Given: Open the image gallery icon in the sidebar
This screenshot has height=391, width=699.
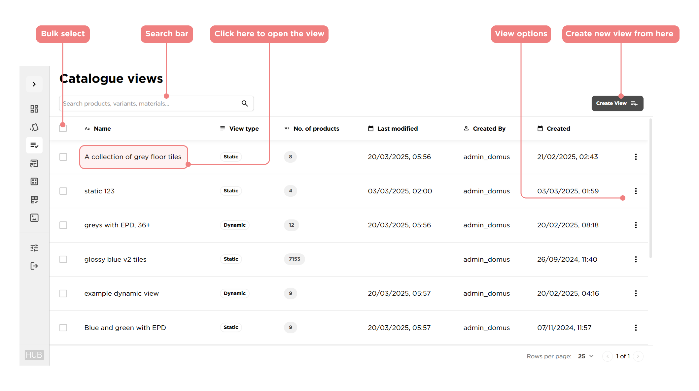Looking at the screenshot, I should [x=34, y=218].
